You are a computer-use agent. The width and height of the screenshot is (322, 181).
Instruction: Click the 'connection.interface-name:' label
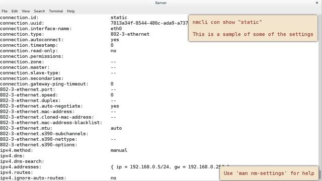pyautogui.click(x=36, y=29)
